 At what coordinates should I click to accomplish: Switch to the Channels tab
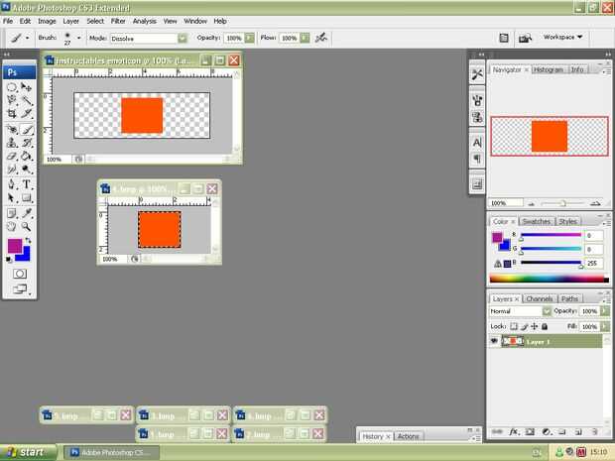click(540, 298)
